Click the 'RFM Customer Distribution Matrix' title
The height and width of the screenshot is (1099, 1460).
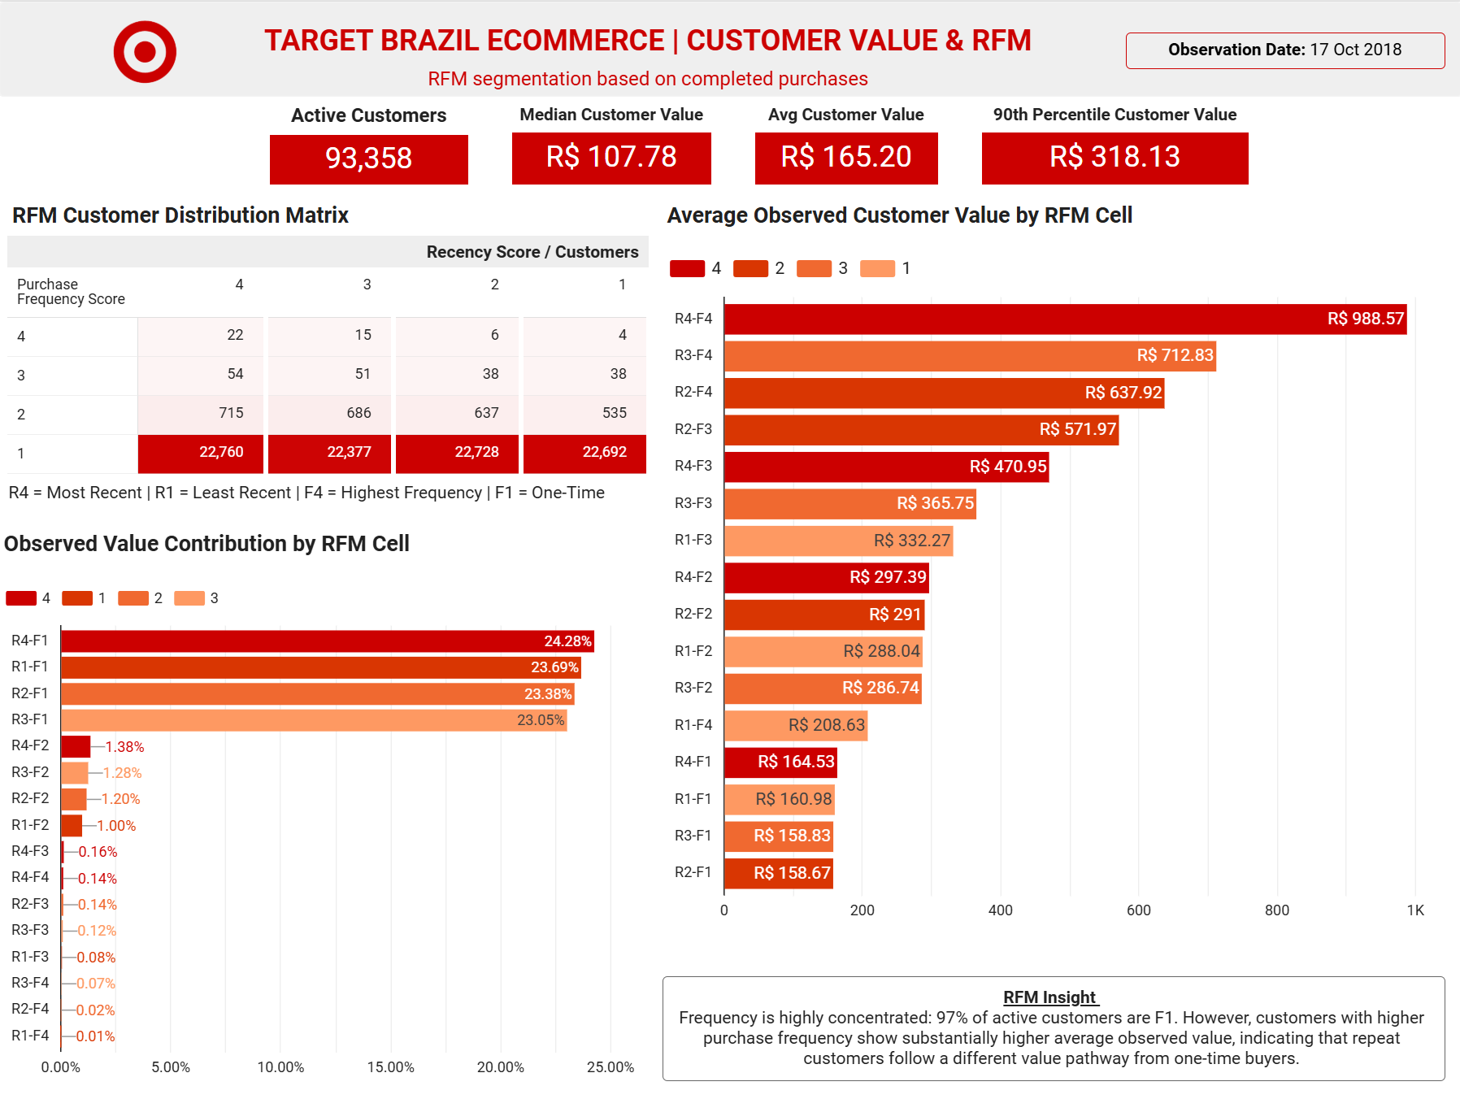click(x=180, y=215)
